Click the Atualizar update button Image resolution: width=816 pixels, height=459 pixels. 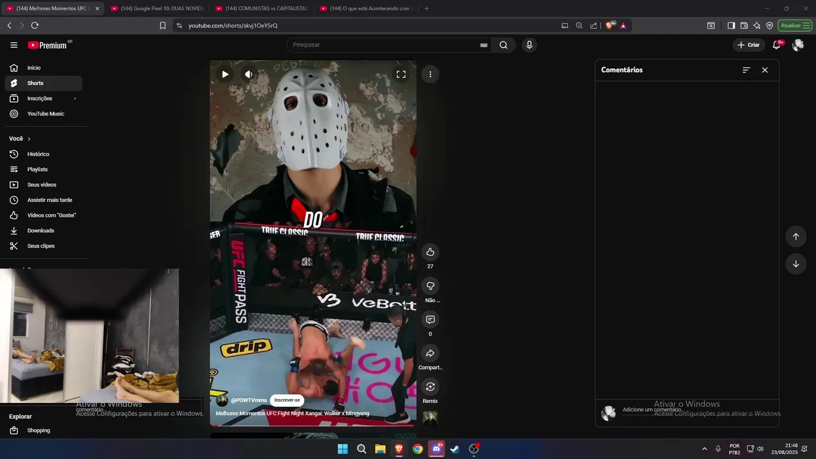point(794,25)
